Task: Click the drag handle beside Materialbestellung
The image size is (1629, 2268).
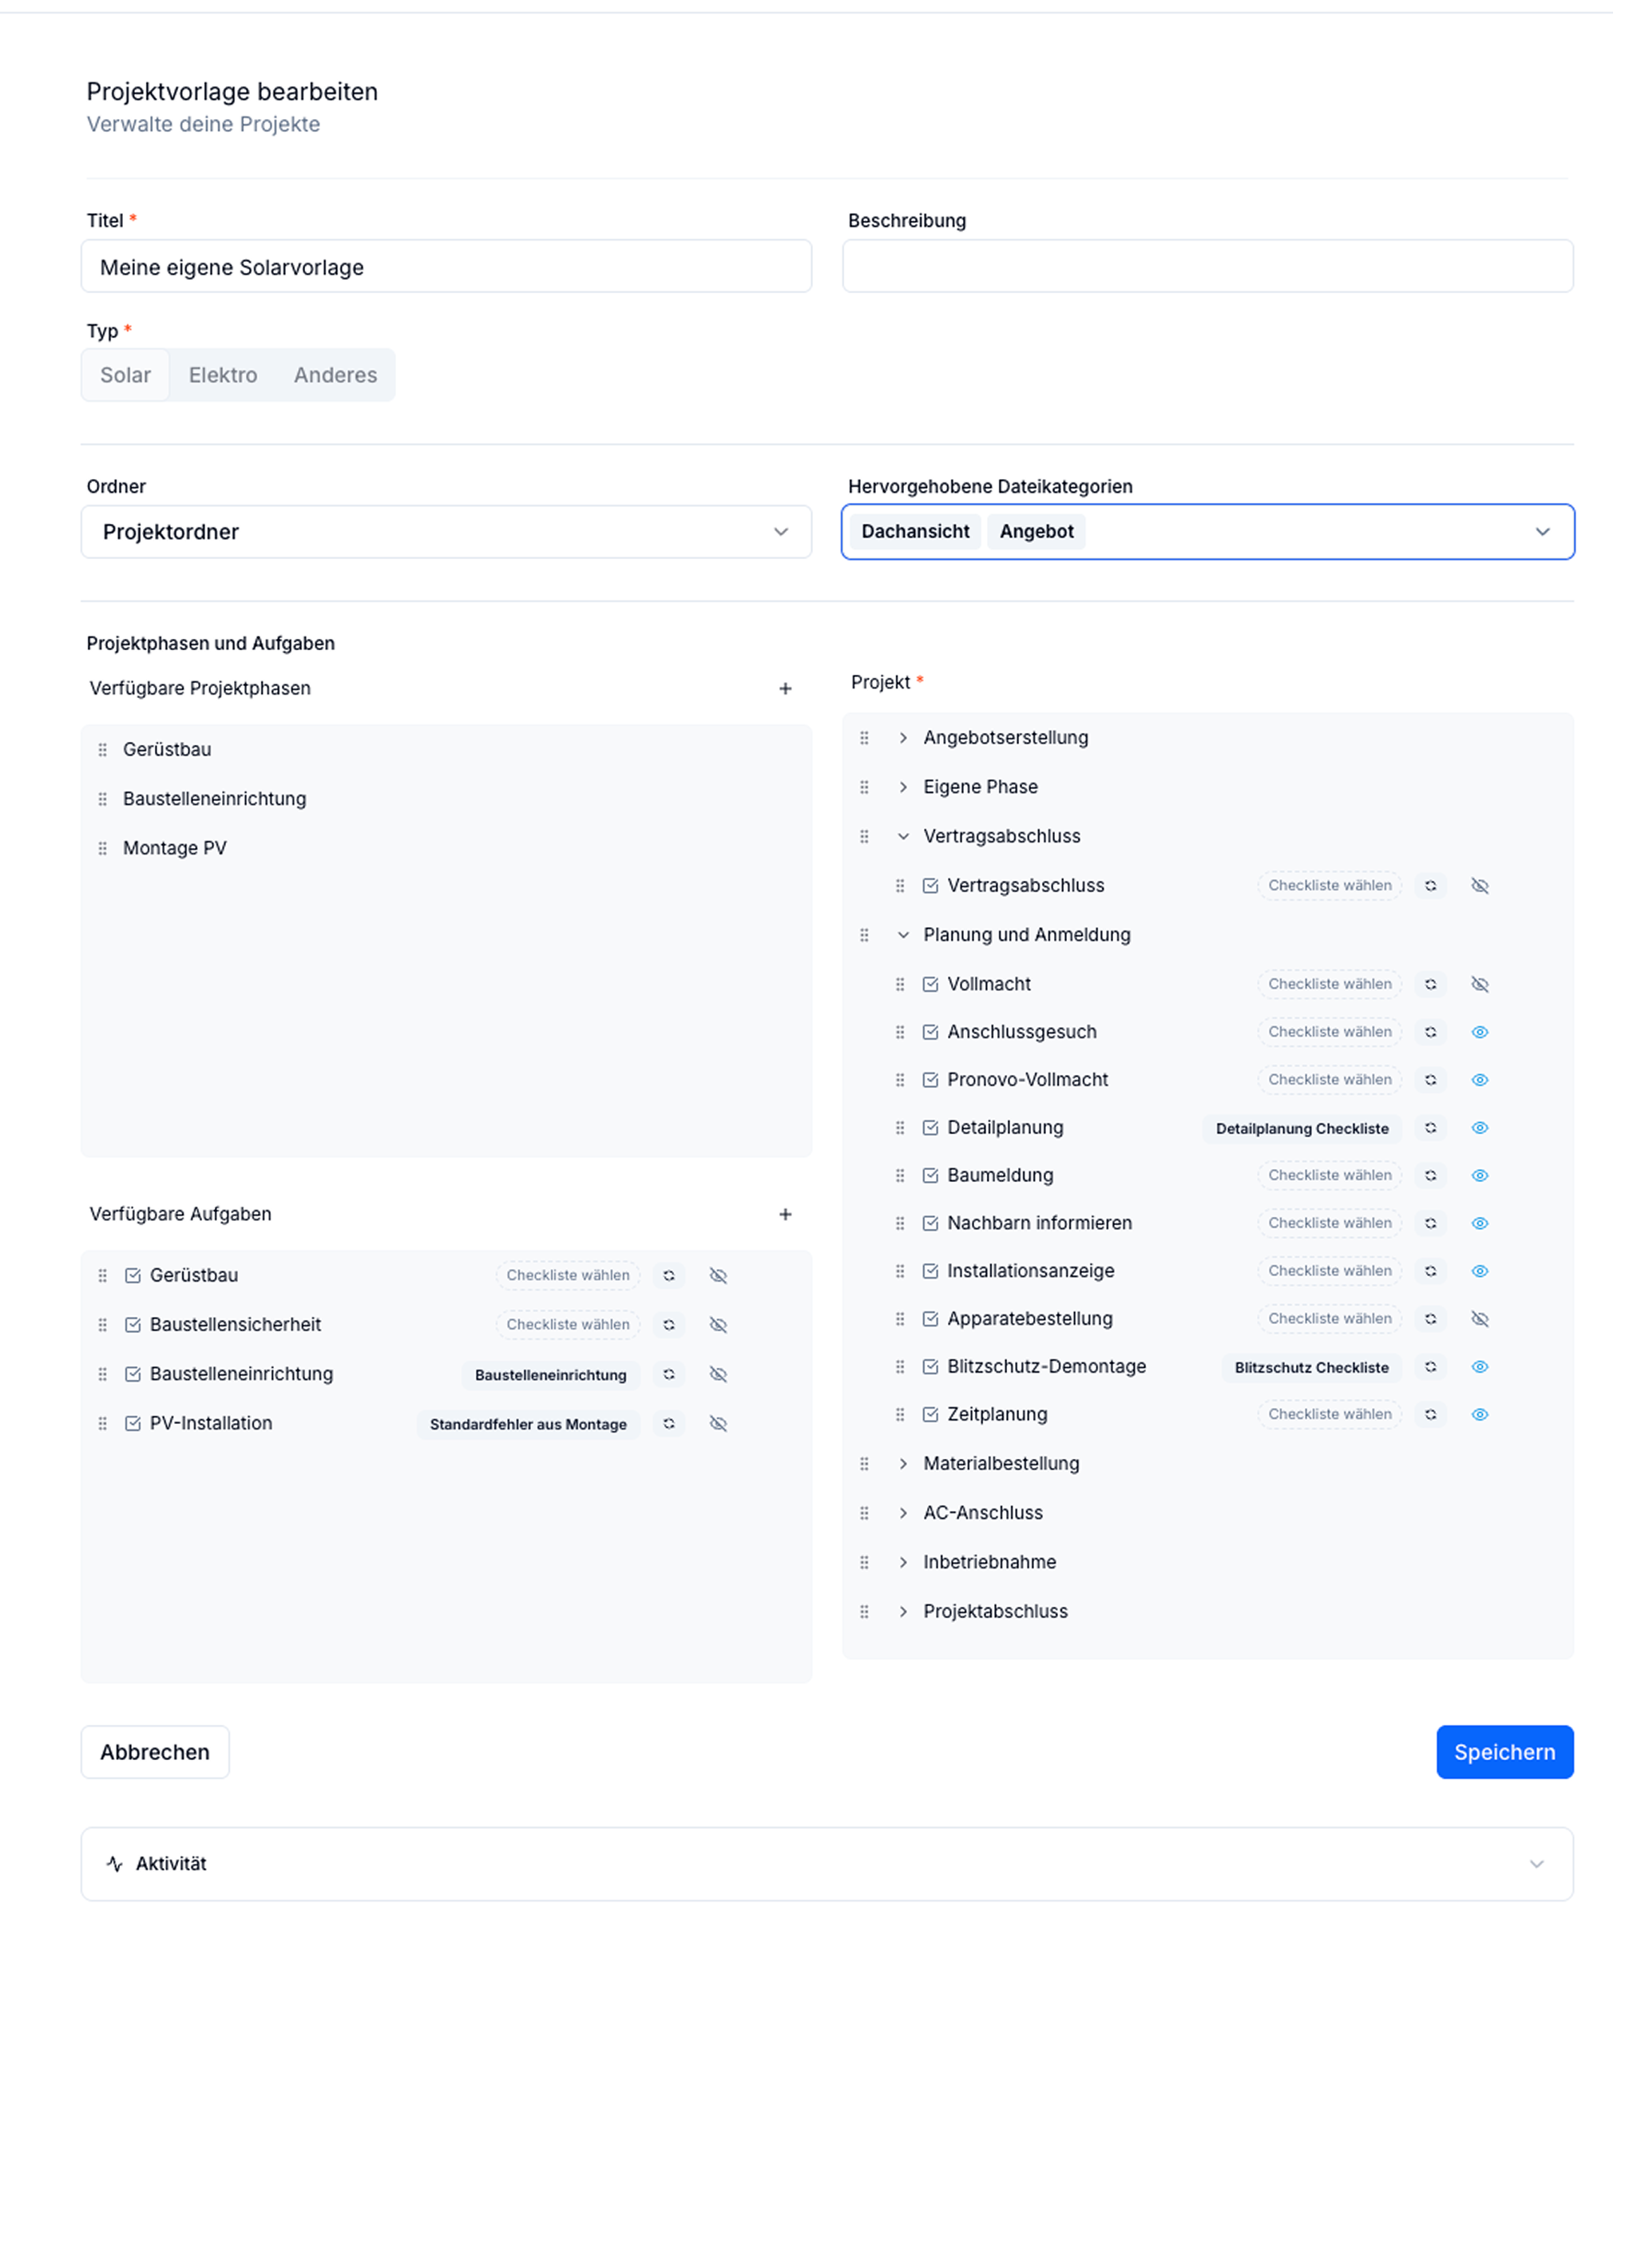Action: [x=864, y=1464]
